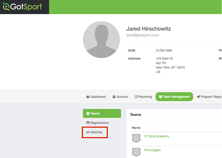Open the Reporting section

coord(143,96)
